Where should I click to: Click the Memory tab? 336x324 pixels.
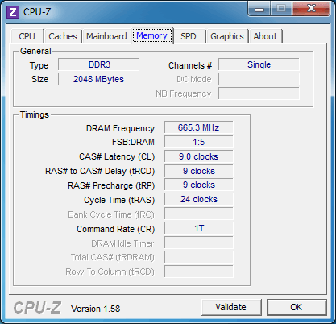(x=152, y=35)
